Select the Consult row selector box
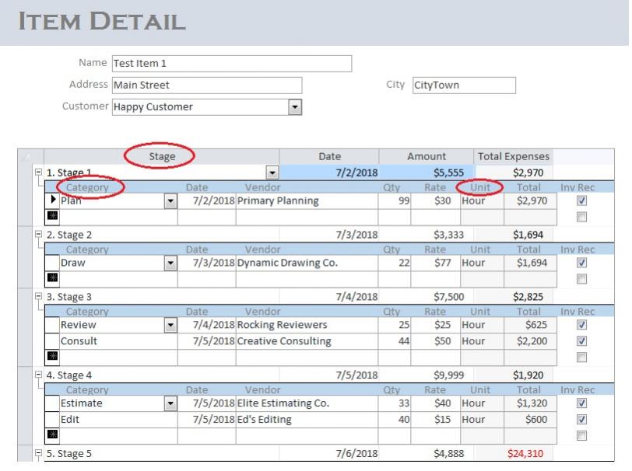Screen dimensions: 632x471 [52, 341]
